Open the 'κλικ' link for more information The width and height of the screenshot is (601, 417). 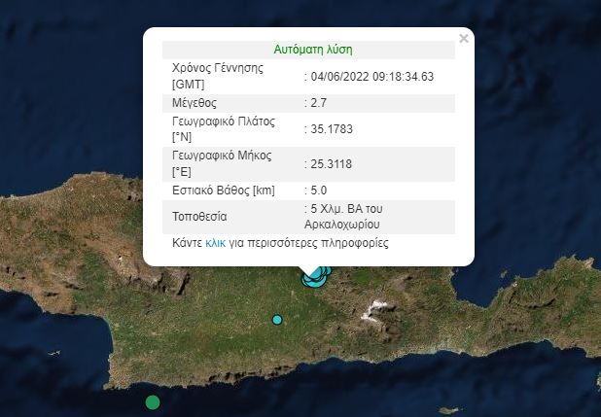[x=215, y=243]
